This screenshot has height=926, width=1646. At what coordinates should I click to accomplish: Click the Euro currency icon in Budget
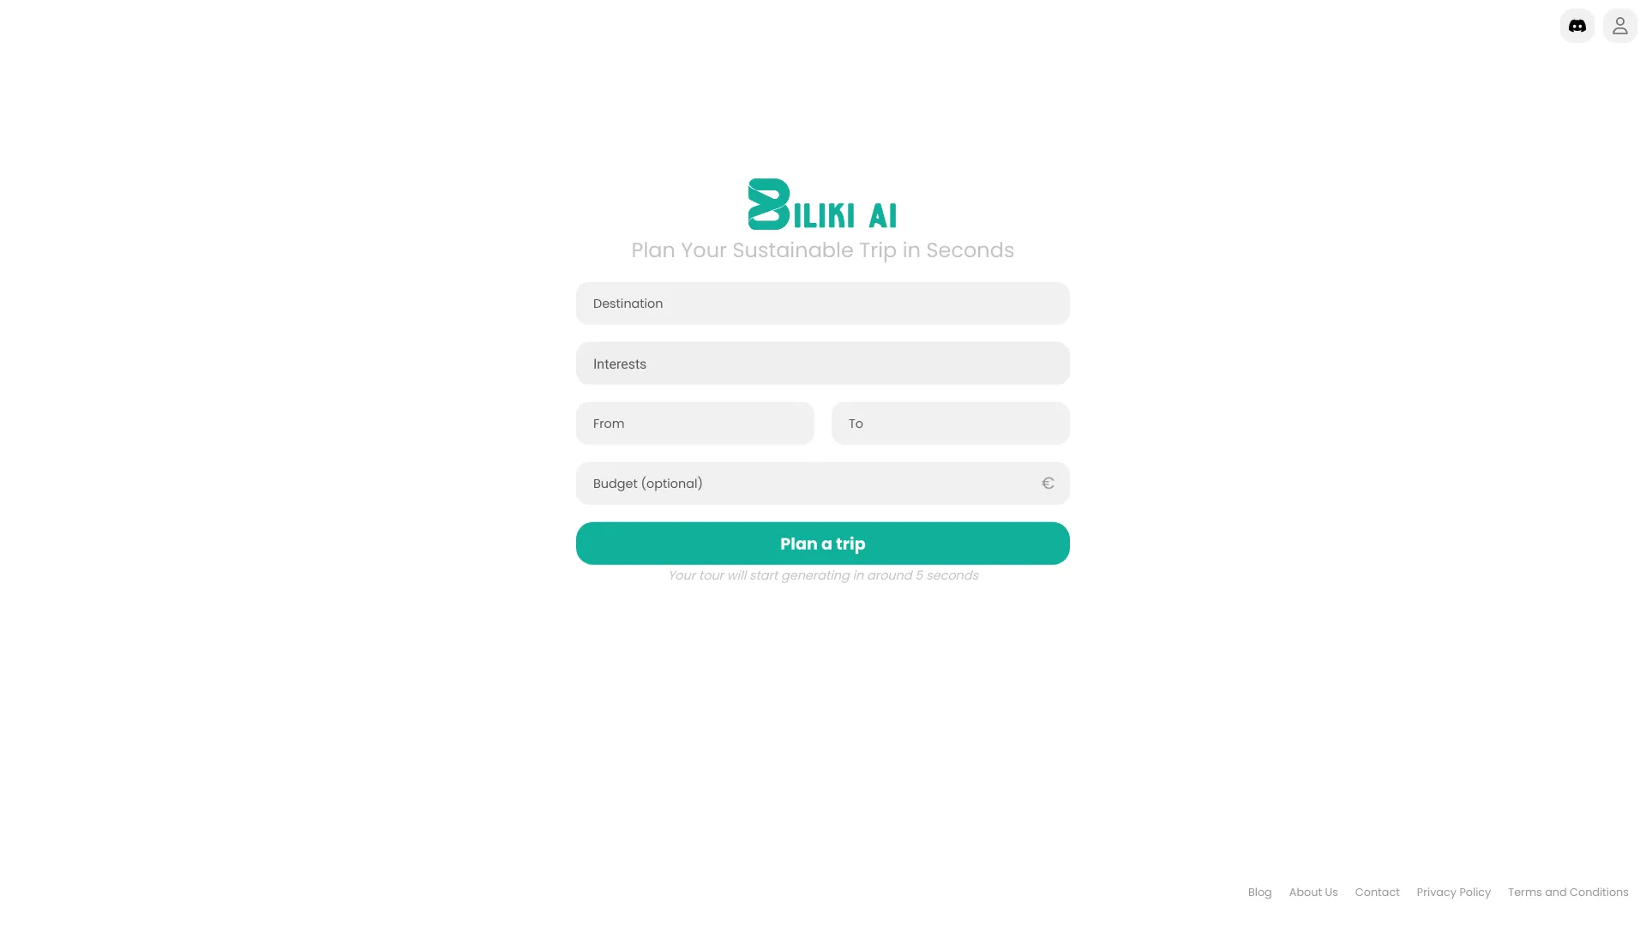pos(1048,483)
